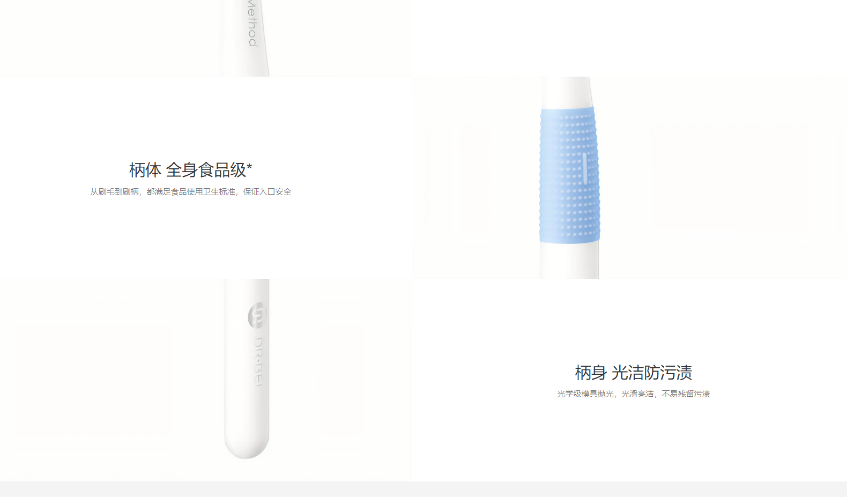Click the subtitle starting with 从刷毛到刷柄

(191, 192)
